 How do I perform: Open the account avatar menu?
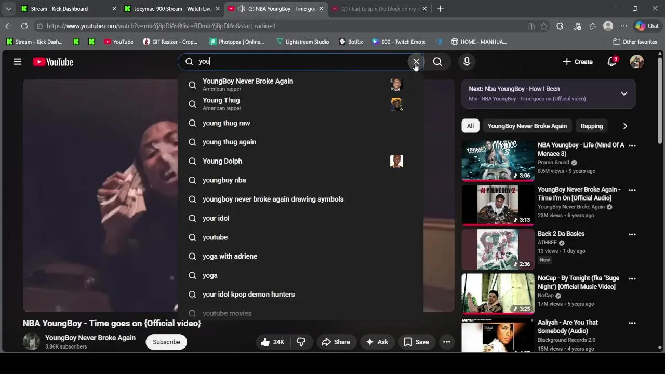coord(636,62)
